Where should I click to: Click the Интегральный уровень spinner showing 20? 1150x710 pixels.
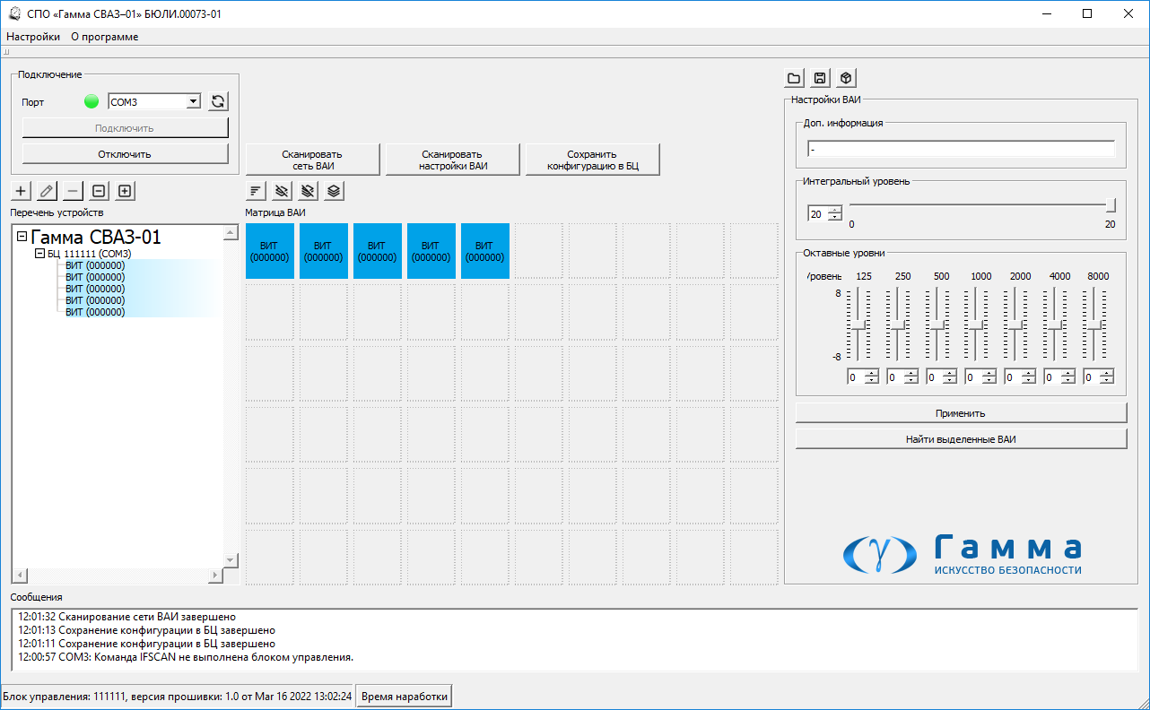825,213
